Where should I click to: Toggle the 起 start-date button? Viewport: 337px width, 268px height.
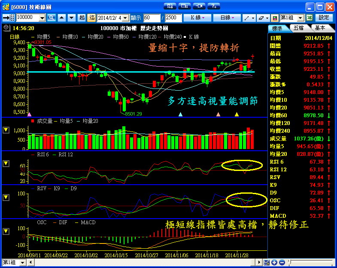coord(82,18)
